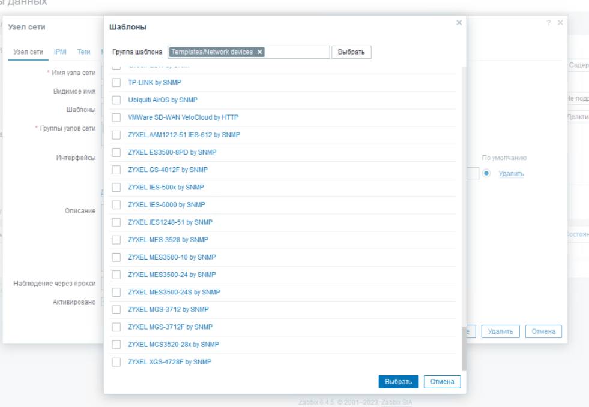Screen dimensions: 589x407
Task: Close the Шаблоны dialog
Action: coord(459,23)
